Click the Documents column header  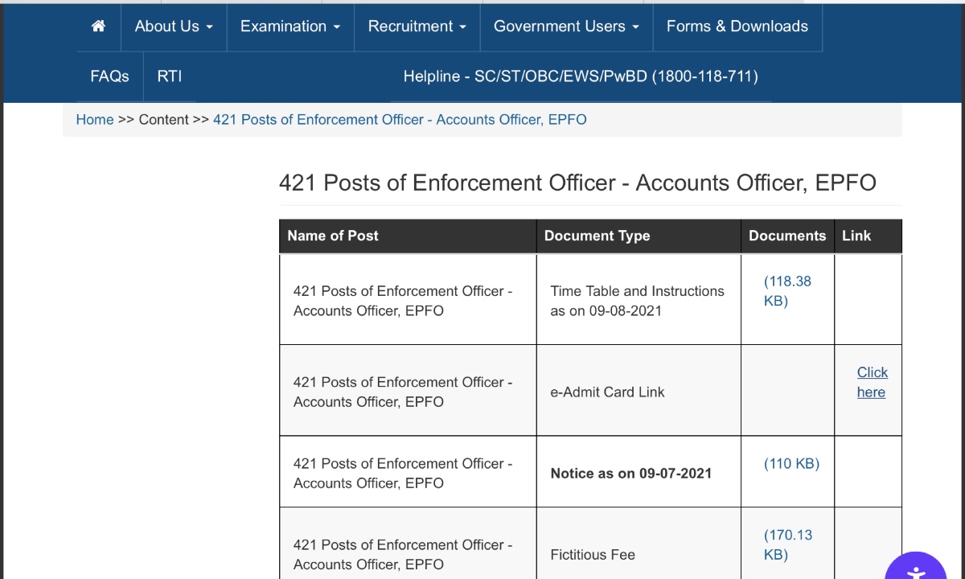click(786, 236)
